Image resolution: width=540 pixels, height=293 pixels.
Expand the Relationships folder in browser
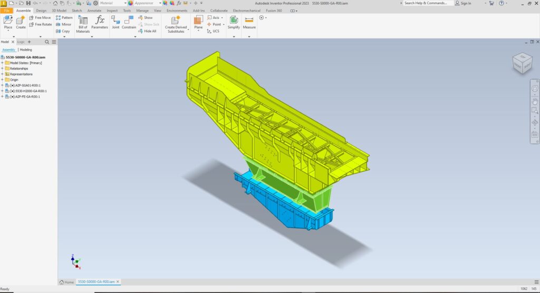click(x=2, y=69)
